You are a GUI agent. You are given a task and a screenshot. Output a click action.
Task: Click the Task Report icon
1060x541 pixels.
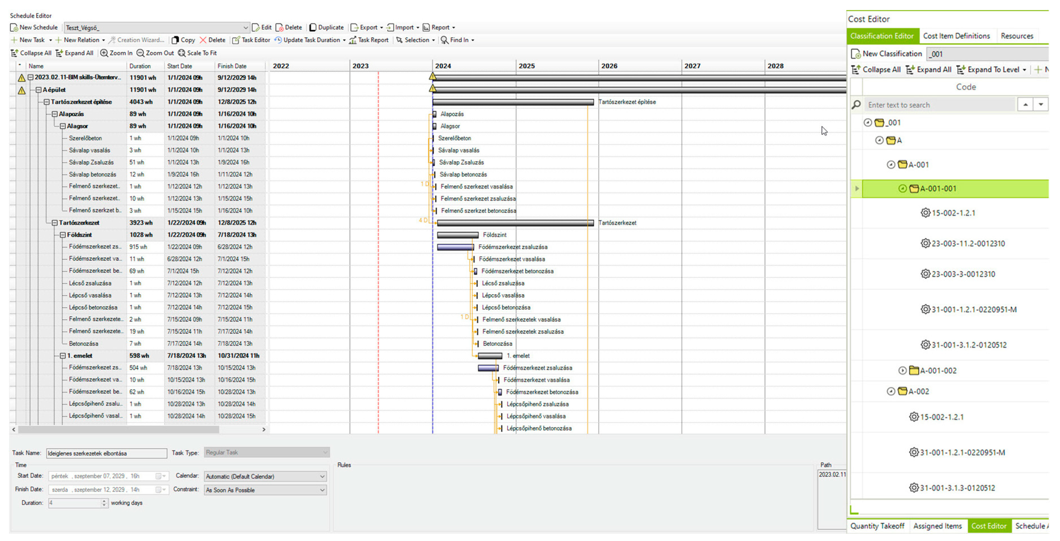[353, 40]
